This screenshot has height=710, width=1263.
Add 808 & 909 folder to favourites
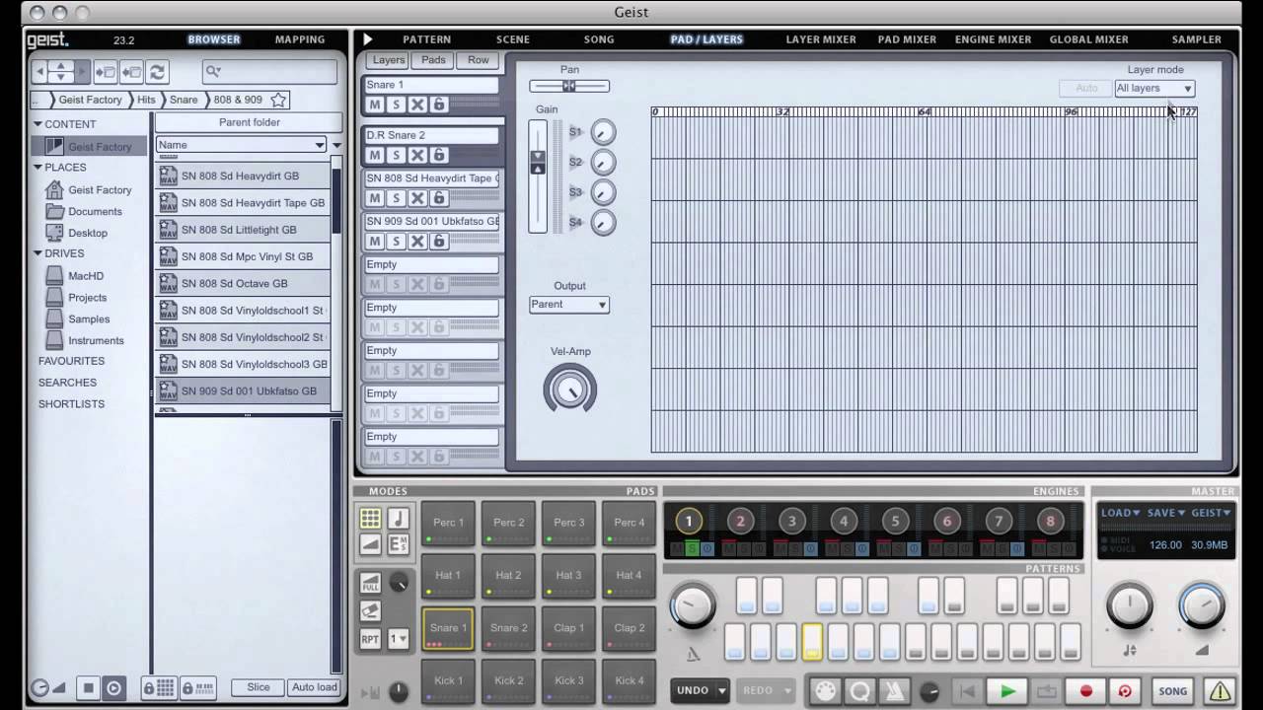278,100
